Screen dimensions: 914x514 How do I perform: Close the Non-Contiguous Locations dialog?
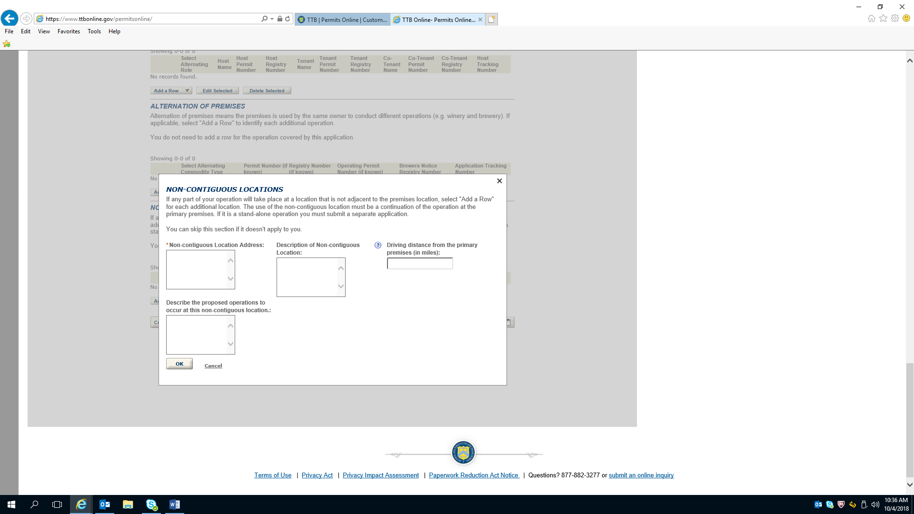coord(499,181)
